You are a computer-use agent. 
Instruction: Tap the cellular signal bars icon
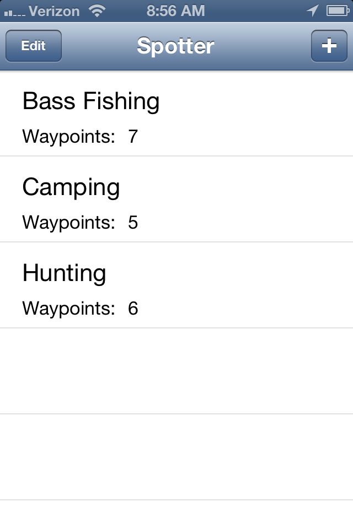14,13
